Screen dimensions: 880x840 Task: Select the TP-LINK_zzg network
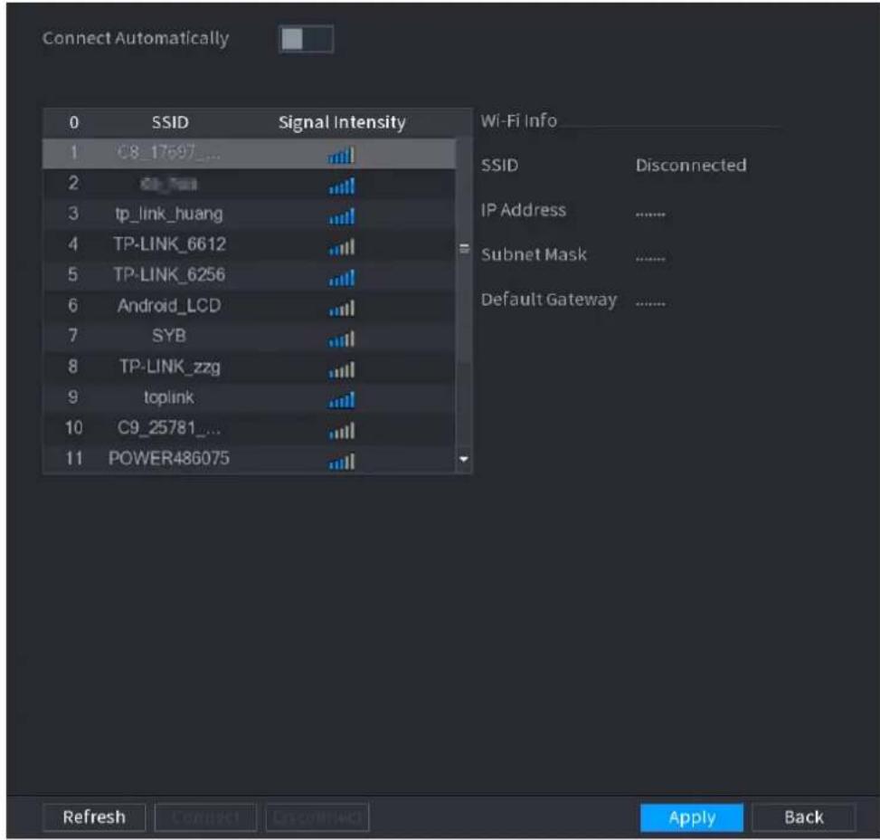tap(250, 367)
